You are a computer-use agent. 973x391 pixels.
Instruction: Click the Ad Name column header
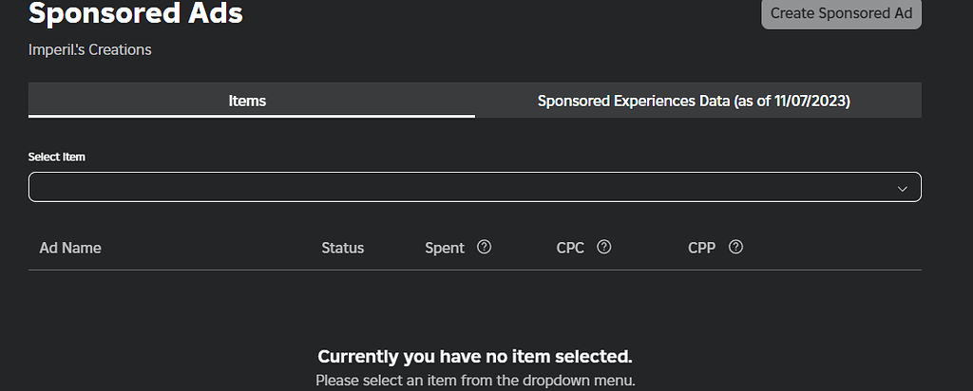[70, 248]
